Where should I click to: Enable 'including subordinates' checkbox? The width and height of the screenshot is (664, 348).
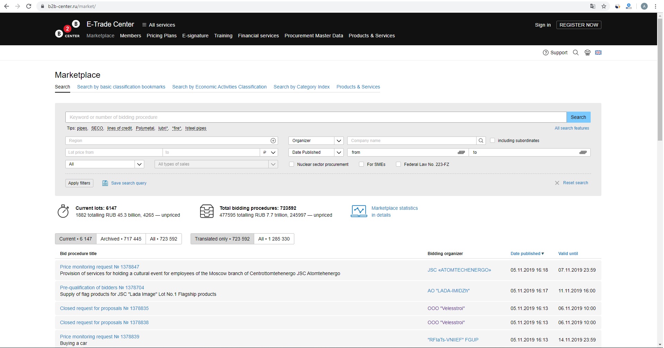coord(492,140)
